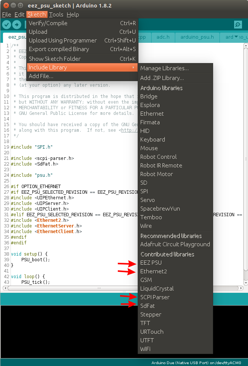The width and height of the screenshot is (248, 366).
Task: Include the SPI library
Action: click(x=176, y=191)
